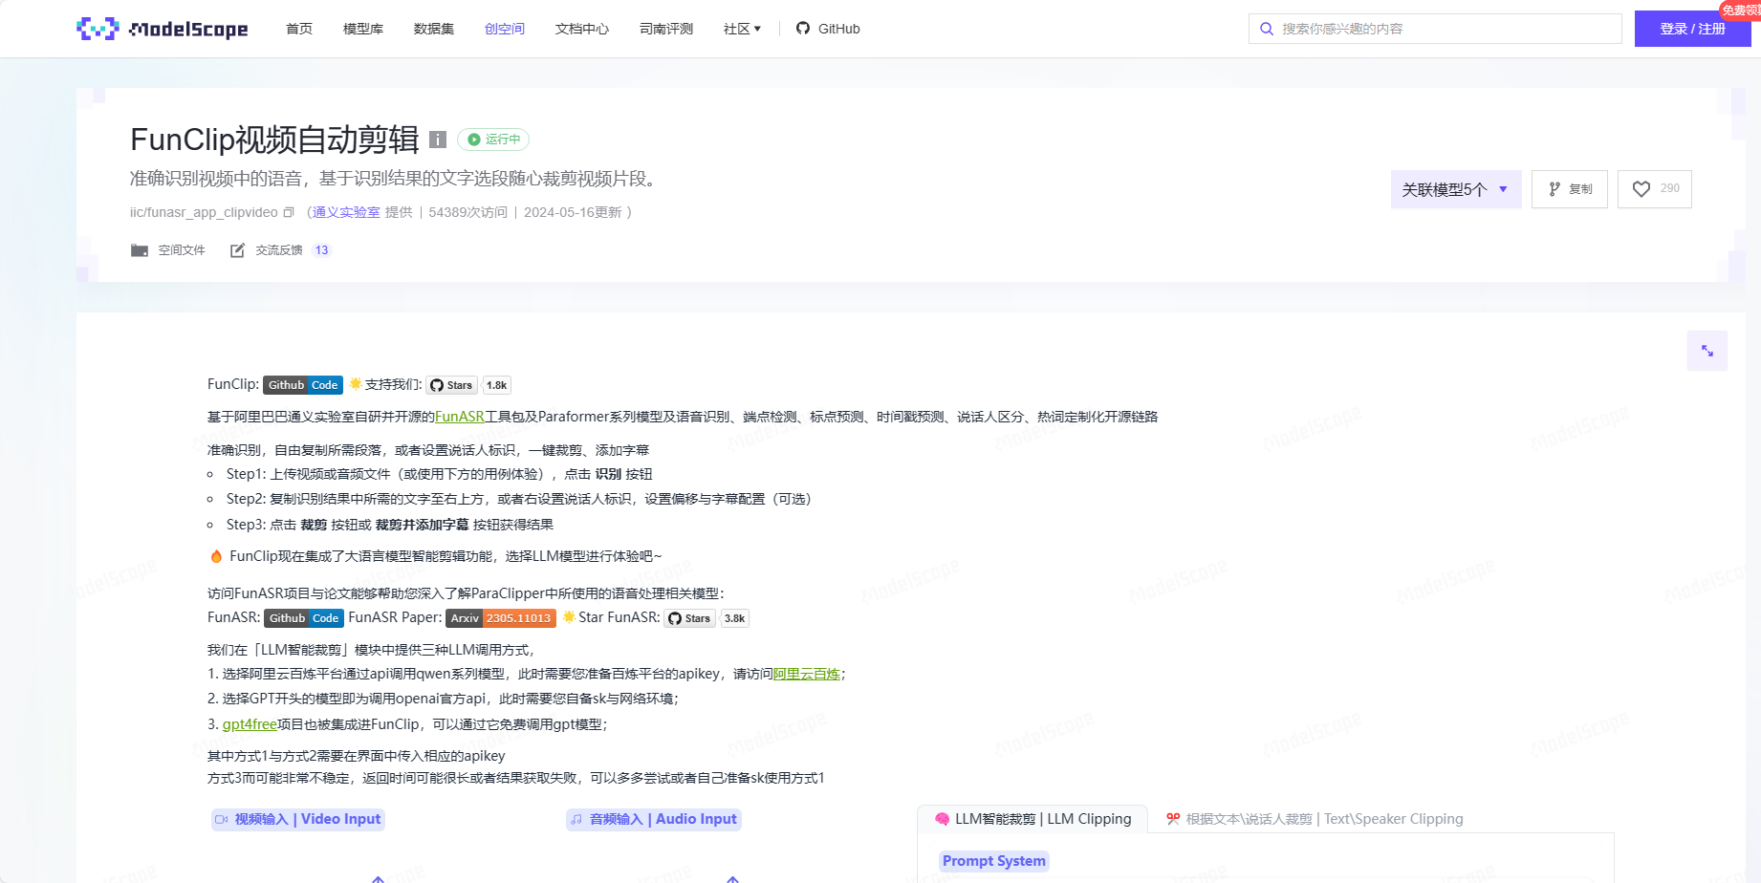Screen dimensions: 1761x883
Task: Open the FunASR hyperlink
Action: [460, 417]
